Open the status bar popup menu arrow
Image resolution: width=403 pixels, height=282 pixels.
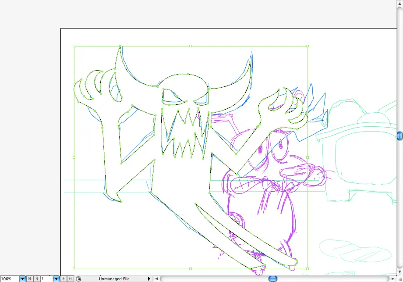[149, 278]
